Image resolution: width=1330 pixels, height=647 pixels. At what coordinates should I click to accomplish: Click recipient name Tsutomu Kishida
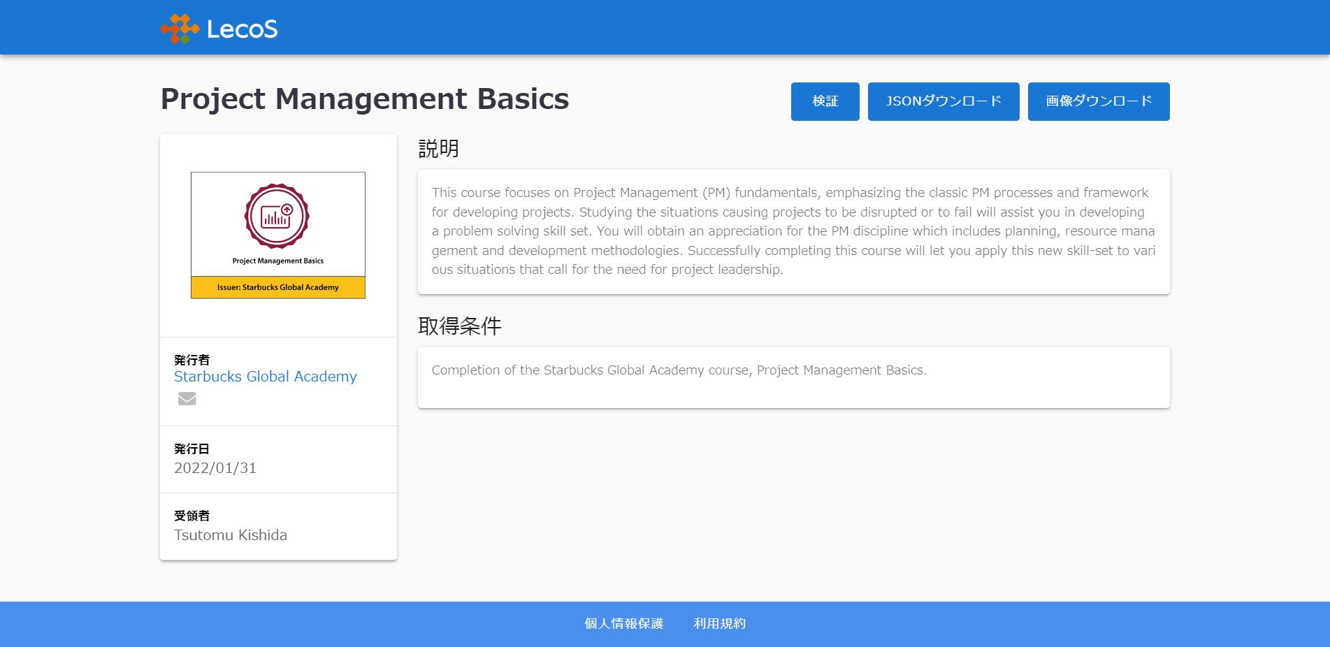click(x=231, y=535)
